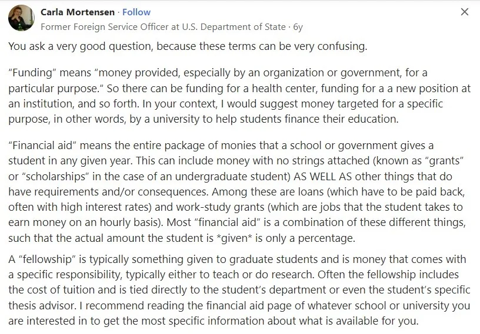Click the 6y timestamp
480x334 pixels.
[x=298, y=27]
